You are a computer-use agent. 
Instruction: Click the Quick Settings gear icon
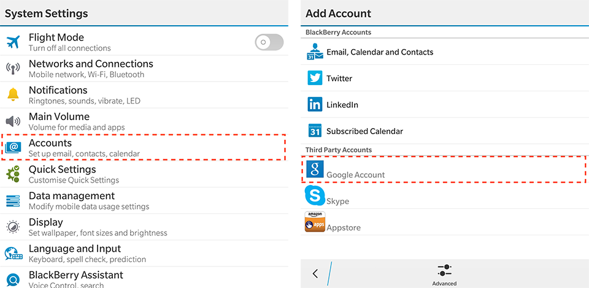pos(13,174)
